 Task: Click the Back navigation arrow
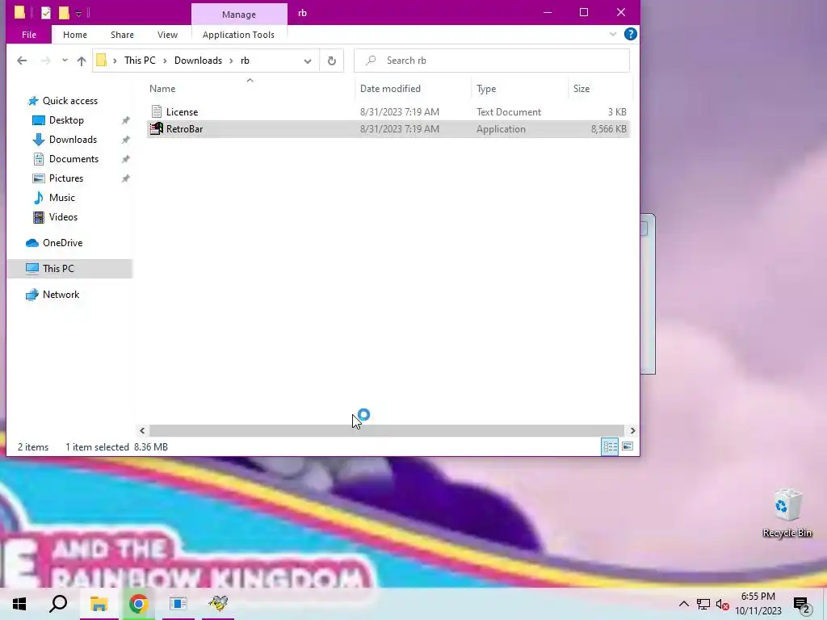(22, 61)
